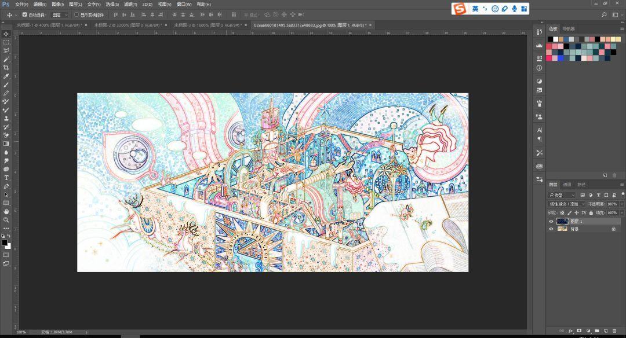The width and height of the screenshot is (626, 338).
Task: Select the Eyedropper tool
Action: [6, 76]
